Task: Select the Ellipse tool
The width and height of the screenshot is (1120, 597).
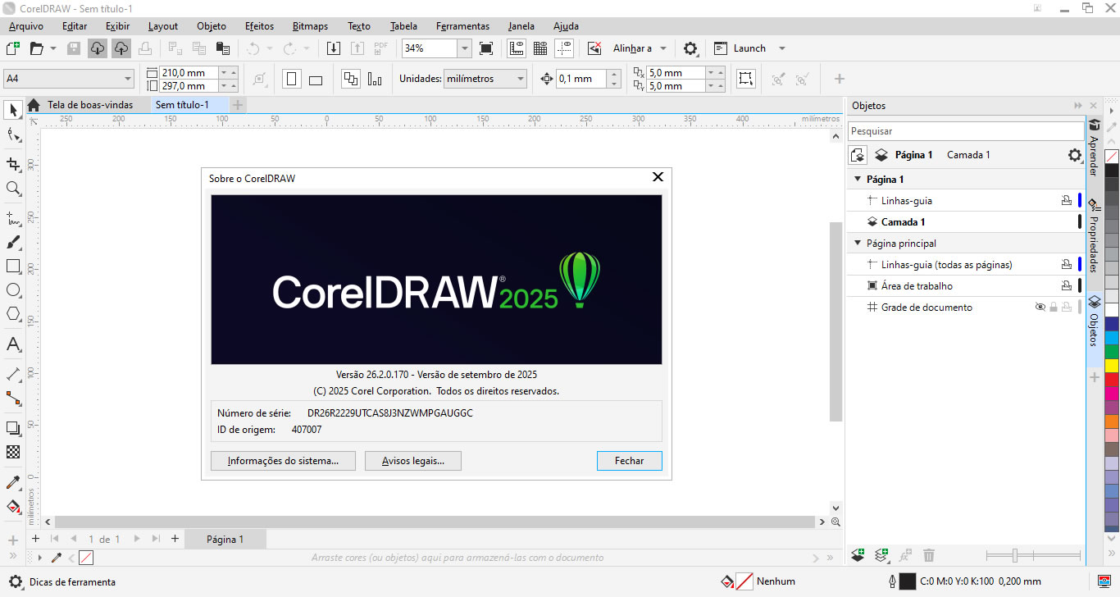Action: (x=13, y=289)
